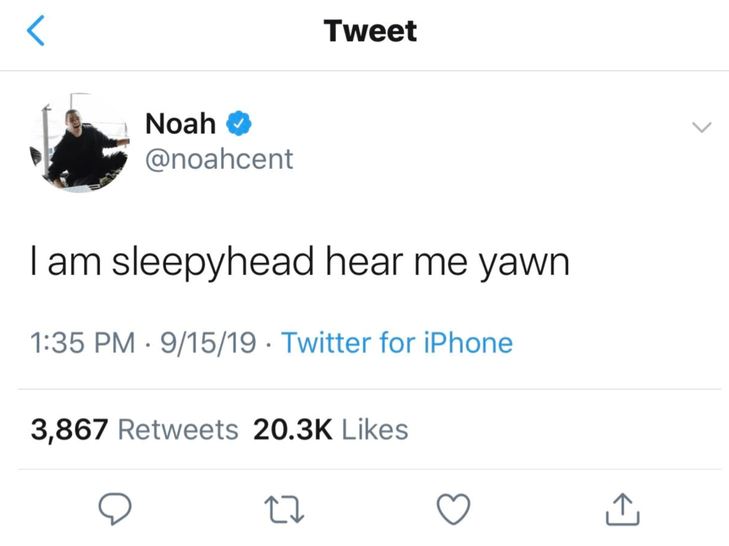Click the 1:35 PM timestamp
729x546 pixels.
(82, 343)
